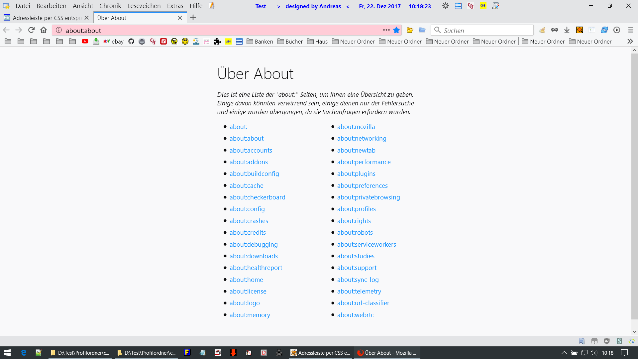Click the puzzle piece add-ons bookmark
The height and width of the screenshot is (359, 638).
pyautogui.click(x=217, y=42)
